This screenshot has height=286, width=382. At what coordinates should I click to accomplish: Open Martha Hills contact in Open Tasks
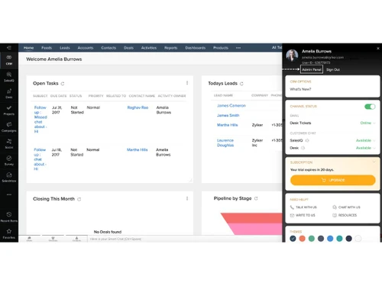[138, 149]
